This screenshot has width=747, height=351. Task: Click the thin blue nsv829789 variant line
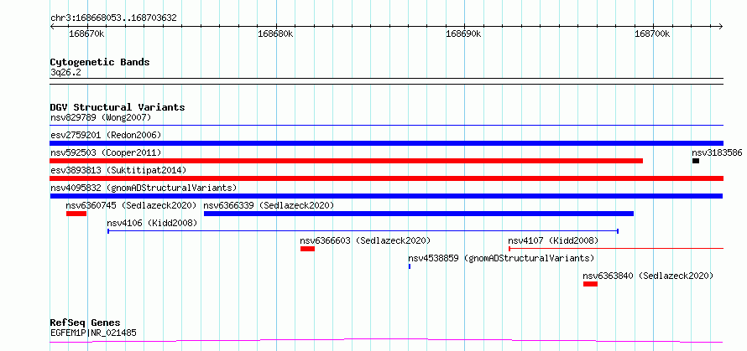point(386,126)
